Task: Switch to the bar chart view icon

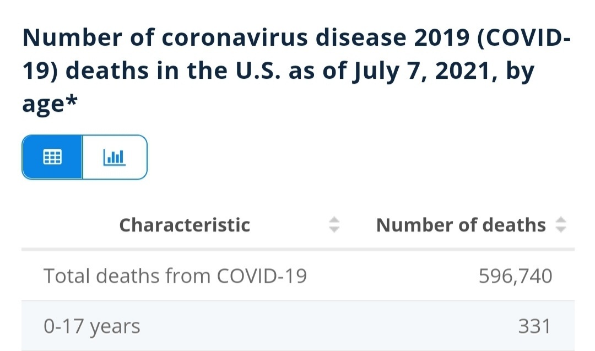Action: [x=114, y=156]
